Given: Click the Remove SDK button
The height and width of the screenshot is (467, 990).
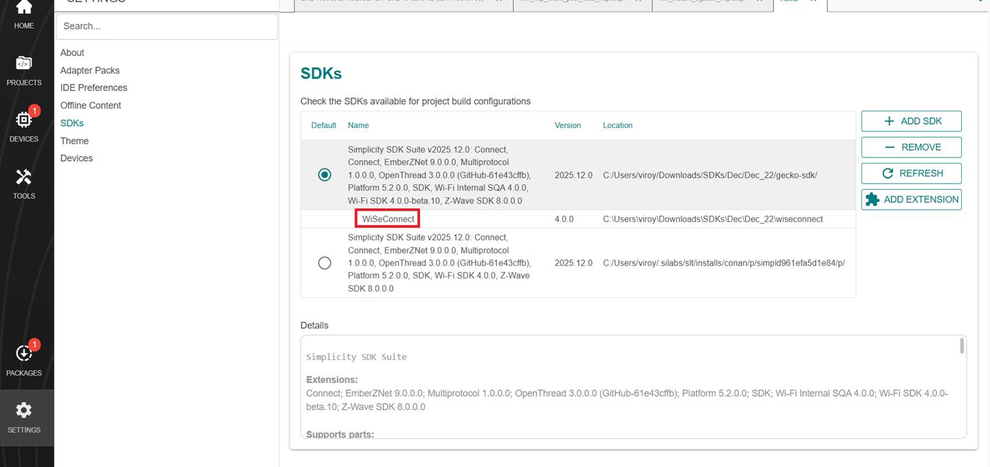Looking at the screenshot, I should [x=911, y=147].
